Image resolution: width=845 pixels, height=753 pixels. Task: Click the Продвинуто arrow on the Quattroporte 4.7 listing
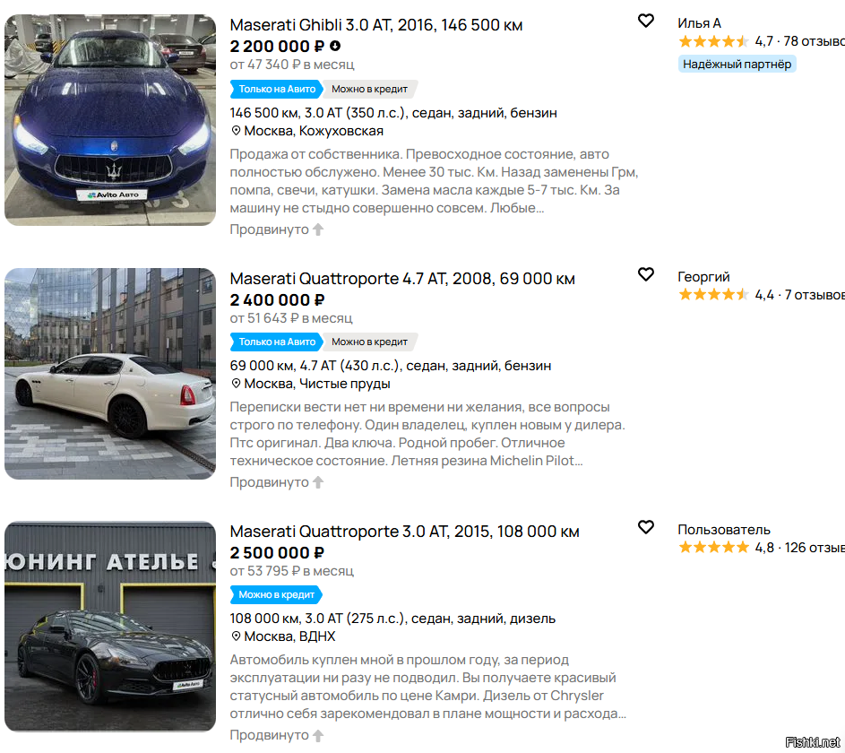coord(318,482)
